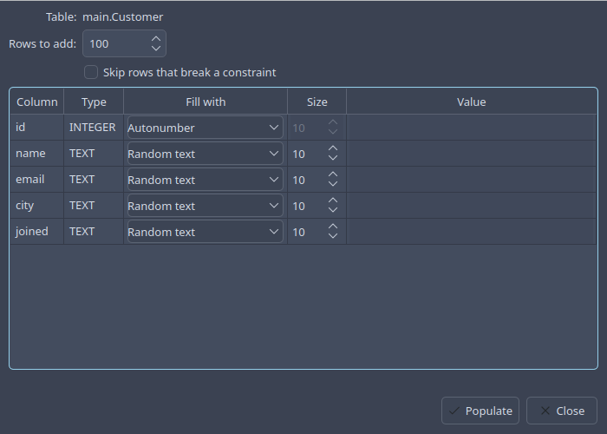Image resolution: width=607 pixels, height=434 pixels.
Task: Click the Value cell for city row
Action: pyautogui.click(x=471, y=205)
